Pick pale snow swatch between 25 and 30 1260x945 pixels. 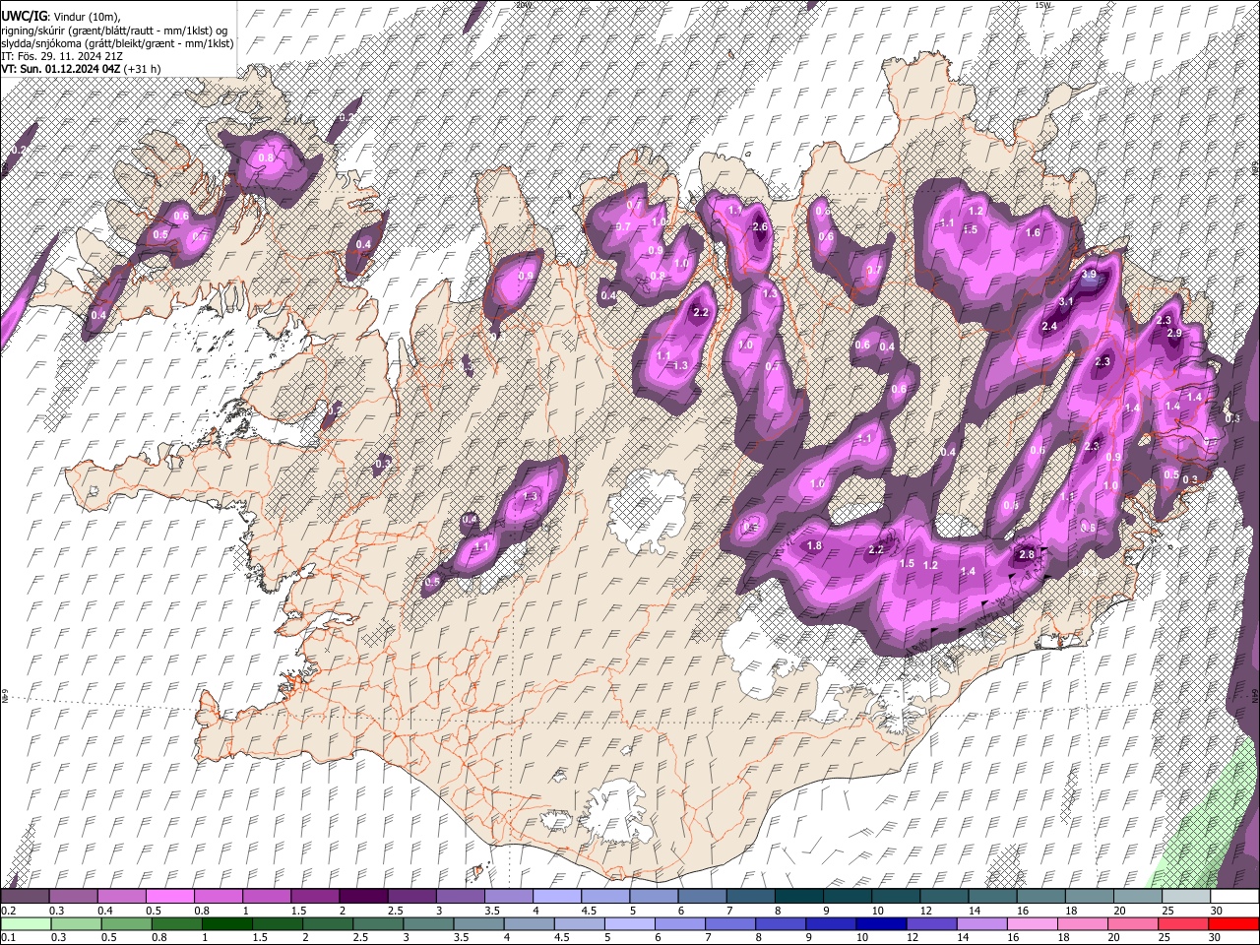[1185, 897]
